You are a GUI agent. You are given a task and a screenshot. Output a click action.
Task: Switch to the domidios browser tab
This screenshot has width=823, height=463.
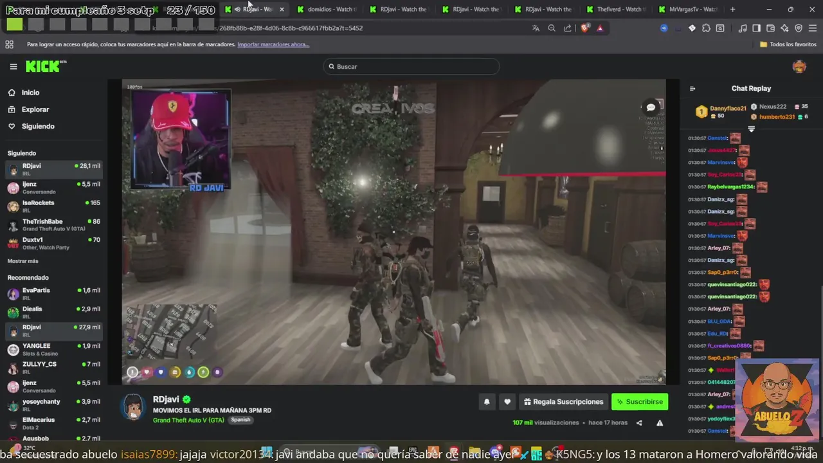click(x=328, y=9)
